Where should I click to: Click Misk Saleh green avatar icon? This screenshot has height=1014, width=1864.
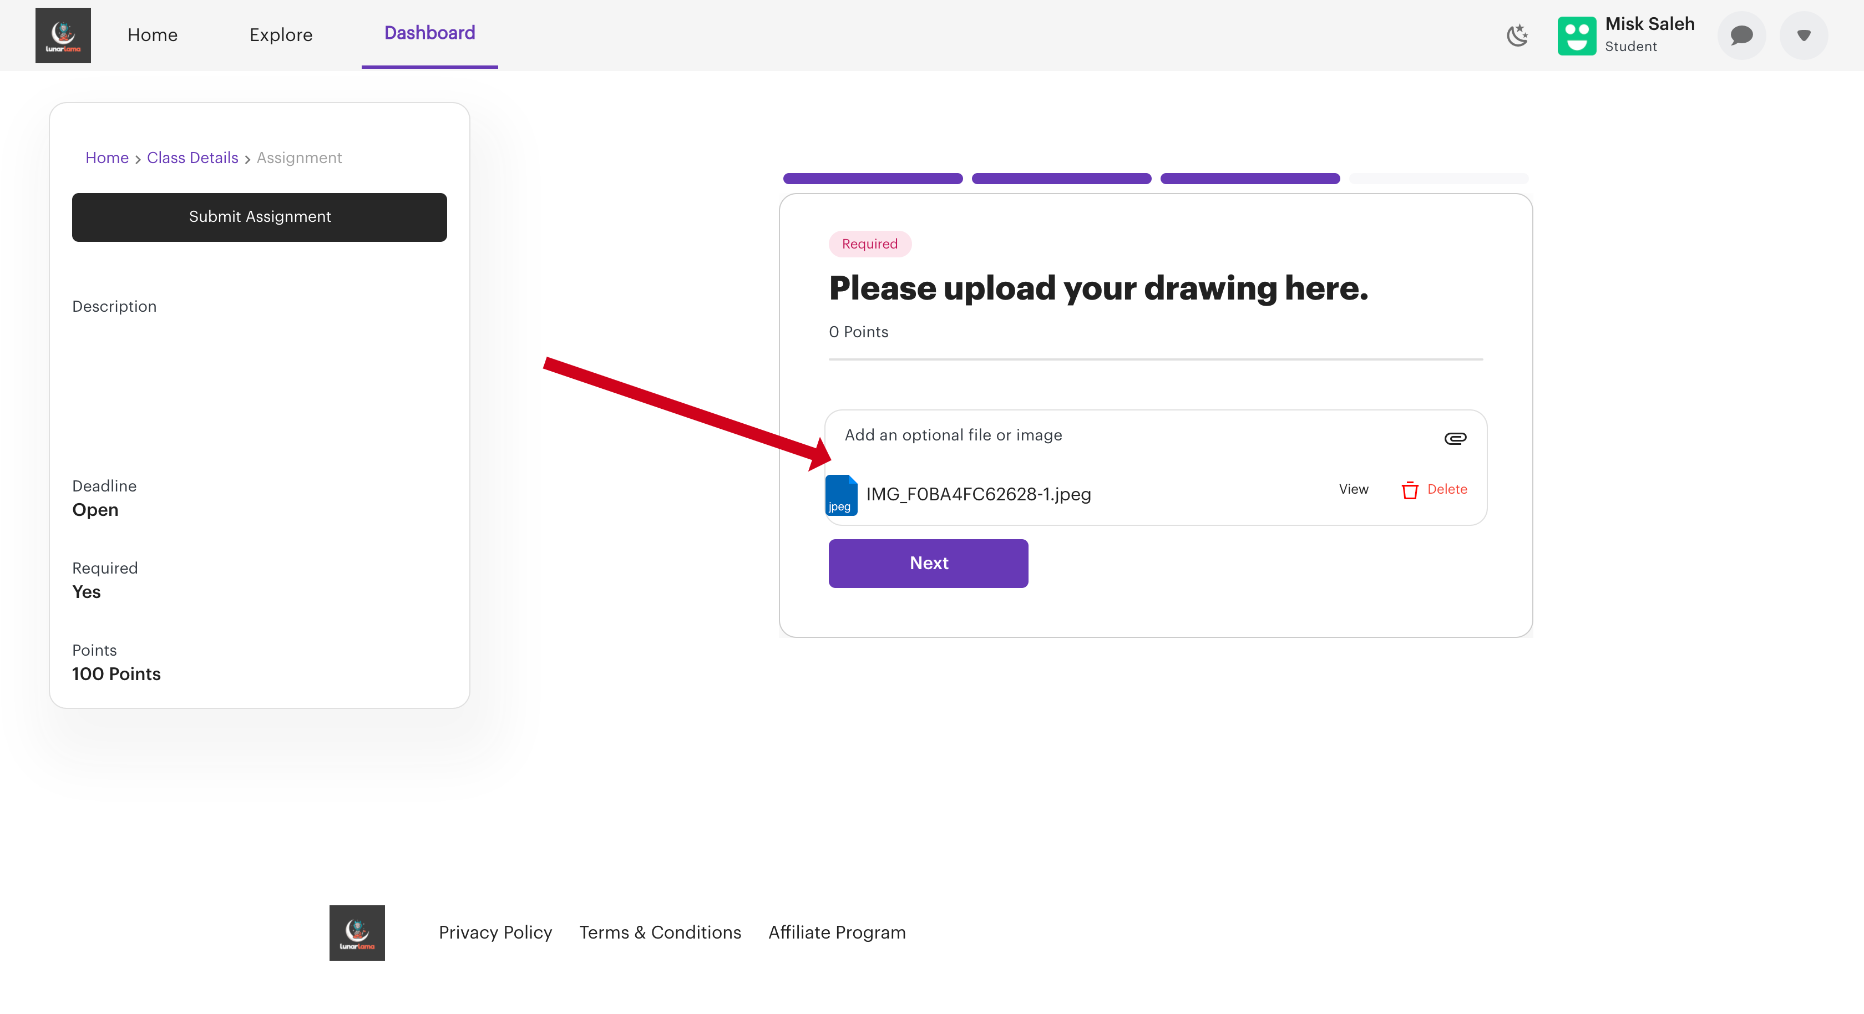(1576, 36)
